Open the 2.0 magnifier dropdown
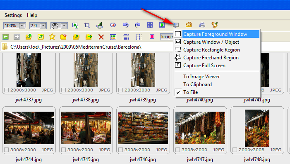This screenshot has height=164, width=290. 43,26
